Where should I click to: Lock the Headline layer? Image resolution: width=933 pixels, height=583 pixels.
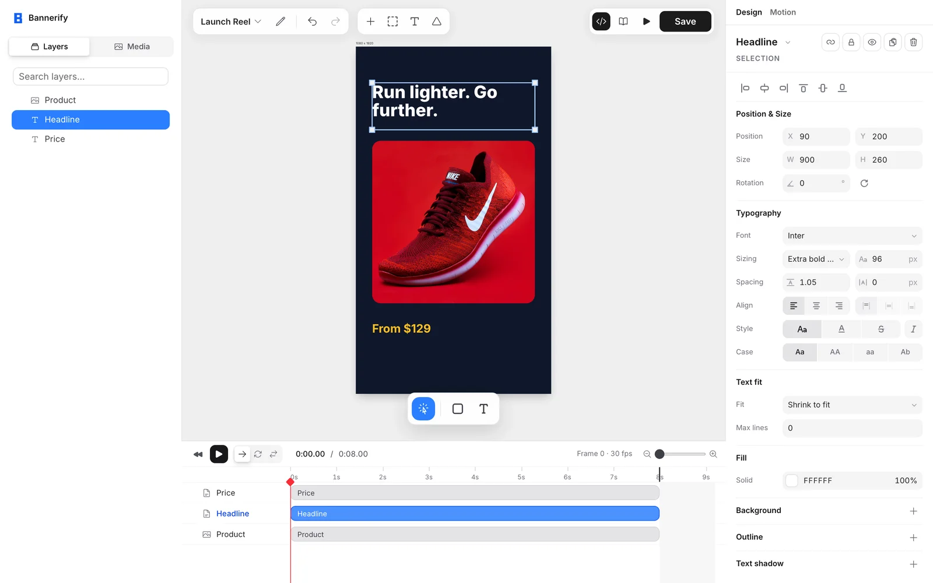[x=851, y=42]
